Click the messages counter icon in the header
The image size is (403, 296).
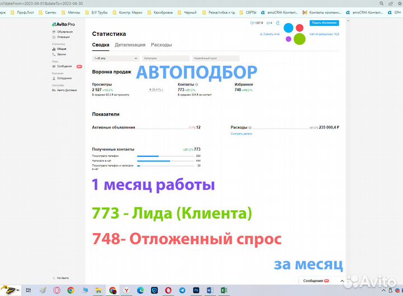269,23
